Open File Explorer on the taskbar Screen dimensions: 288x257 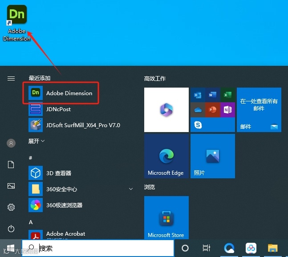click(x=272, y=248)
